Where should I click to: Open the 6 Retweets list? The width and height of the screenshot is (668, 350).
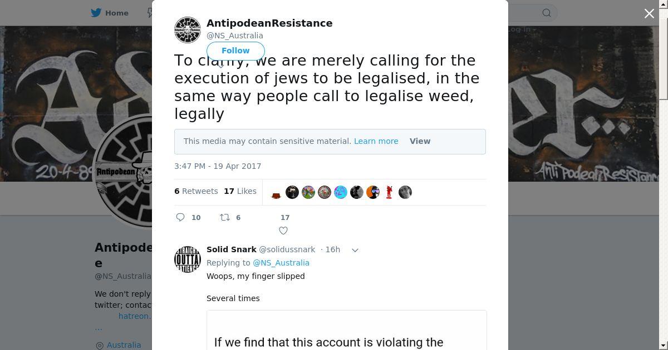tap(196, 191)
